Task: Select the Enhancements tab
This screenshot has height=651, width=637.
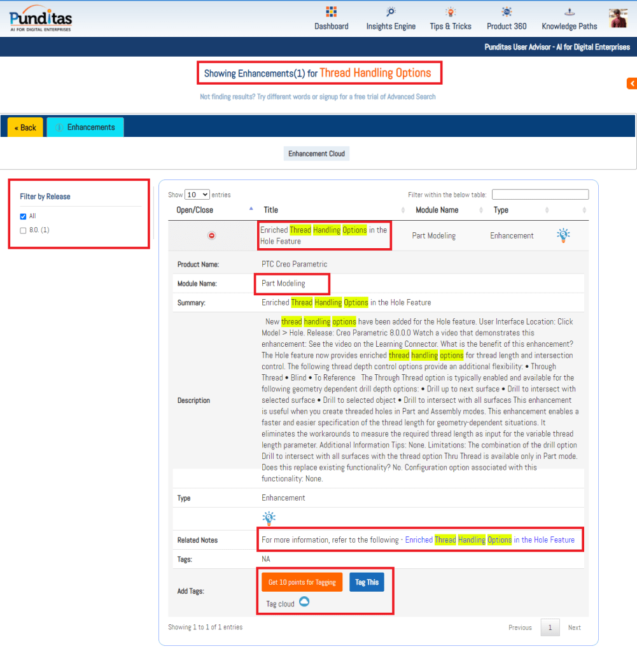Action: (x=85, y=127)
